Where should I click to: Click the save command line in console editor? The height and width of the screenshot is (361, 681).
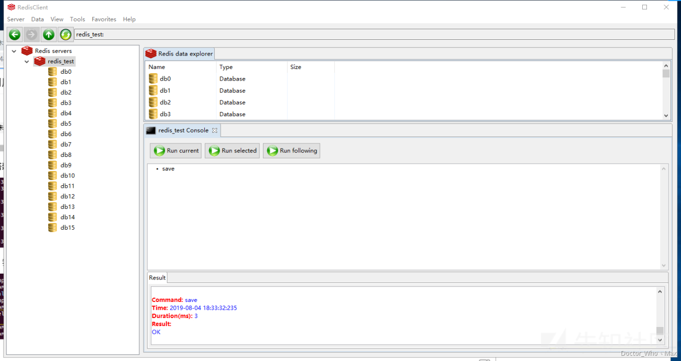pyautogui.click(x=168, y=169)
